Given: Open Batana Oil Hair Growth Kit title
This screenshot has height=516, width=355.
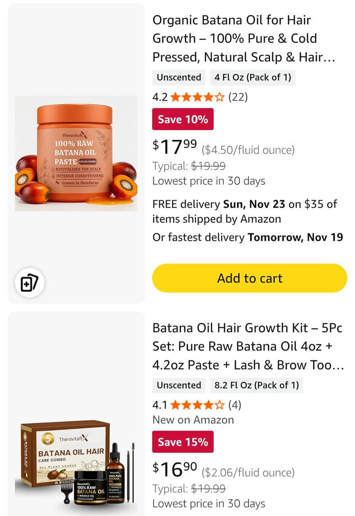Looking at the screenshot, I should [x=248, y=346].
